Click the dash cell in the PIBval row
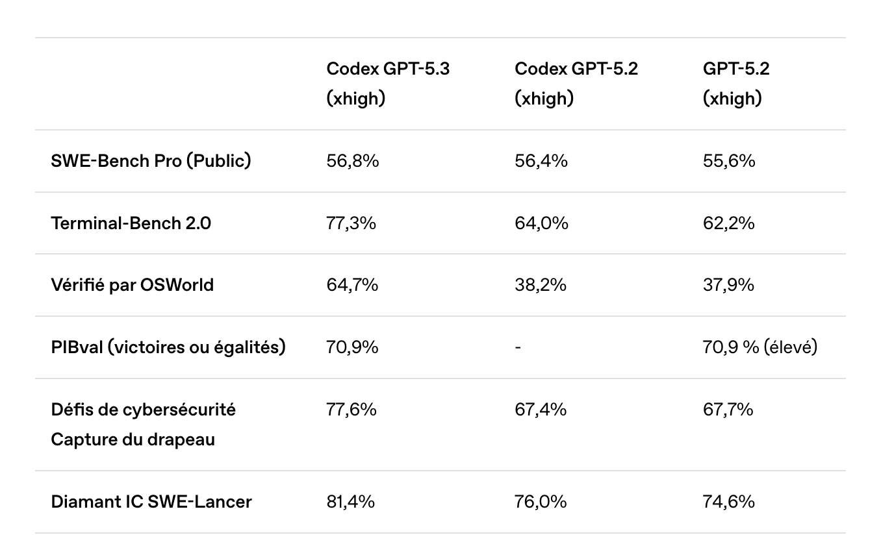This screenshot has height=557, width=881. pyautogui.click(x=517, y=347)
